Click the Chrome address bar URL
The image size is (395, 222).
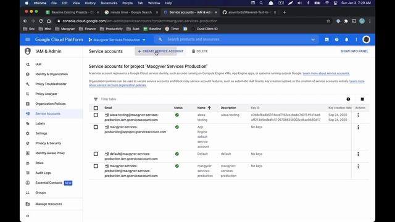(x=140, y=21)
